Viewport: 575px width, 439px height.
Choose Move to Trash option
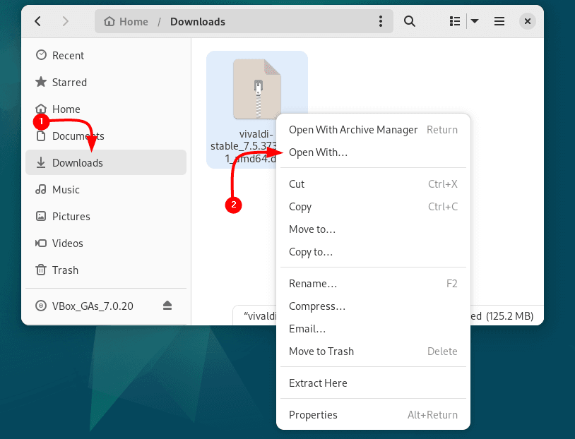pyautogui.click(x=321, y=351)
